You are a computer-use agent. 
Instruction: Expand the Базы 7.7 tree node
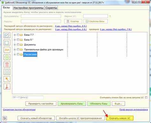point(15,35)
